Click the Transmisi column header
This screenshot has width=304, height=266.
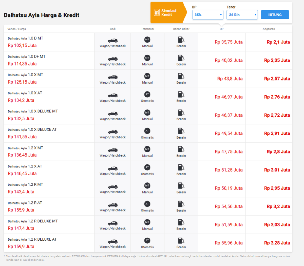[x=147, y=29]
